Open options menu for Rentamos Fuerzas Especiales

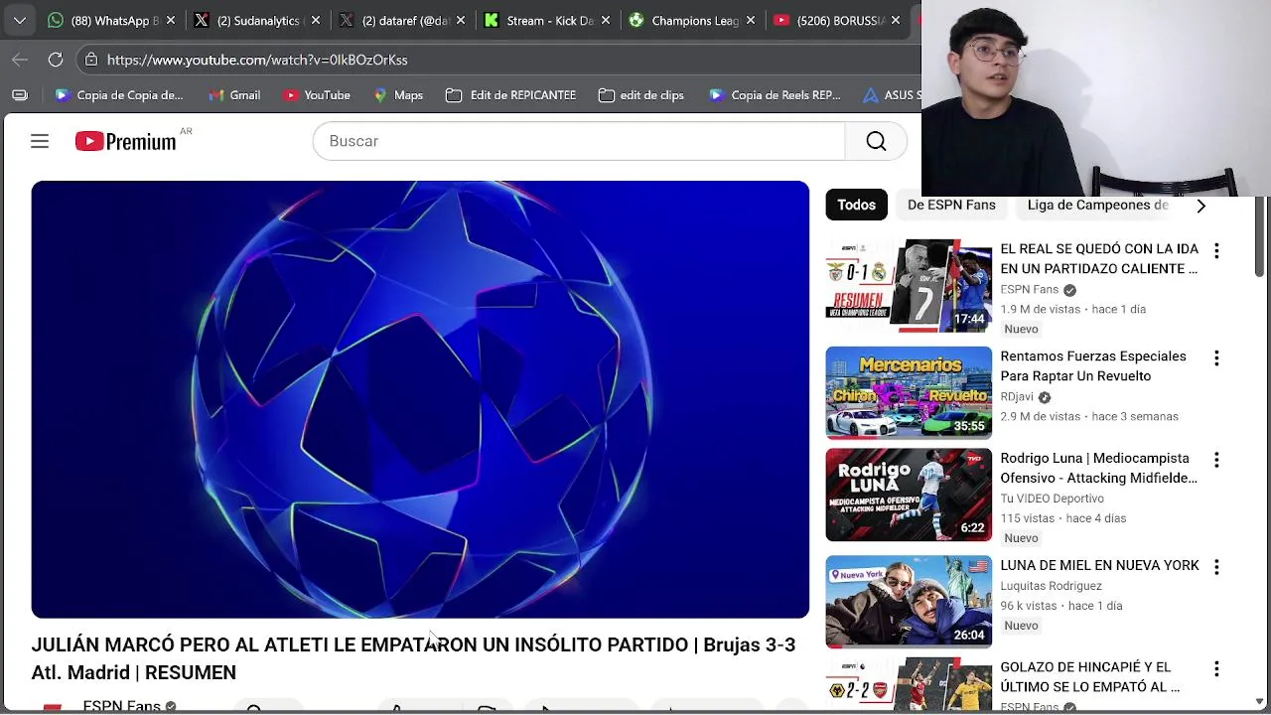[1216, 358]
